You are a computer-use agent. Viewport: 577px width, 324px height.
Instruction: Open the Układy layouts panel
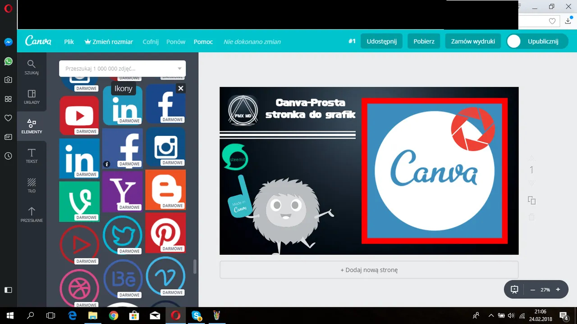click(32, 97)
